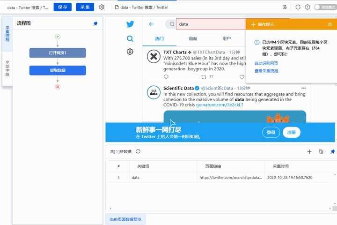Add a field with plus icon
The width and height of the screenshot is (337, 225).
pyautogui.click(x=309, y=151)
